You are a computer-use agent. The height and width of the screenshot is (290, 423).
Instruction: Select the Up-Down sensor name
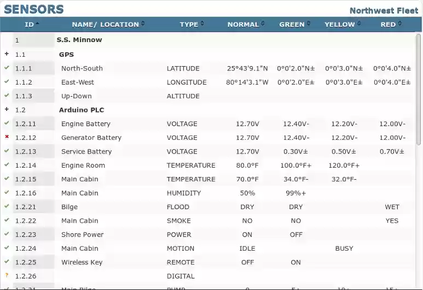click(x=77, y=96)
